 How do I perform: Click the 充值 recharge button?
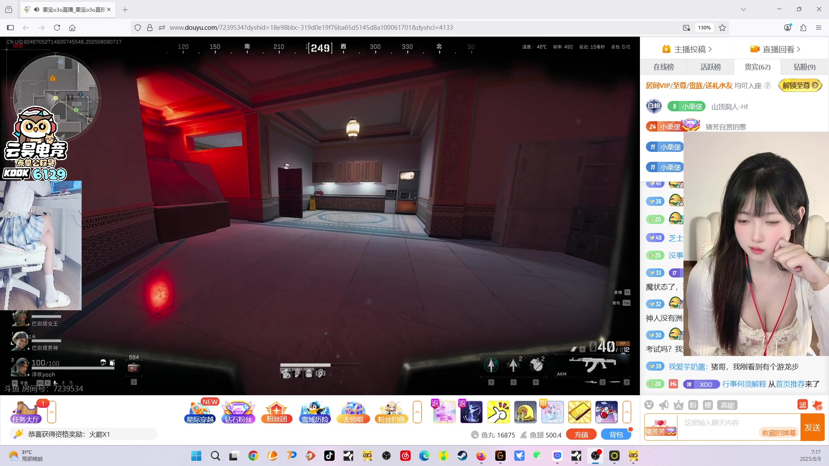point(581,435)
